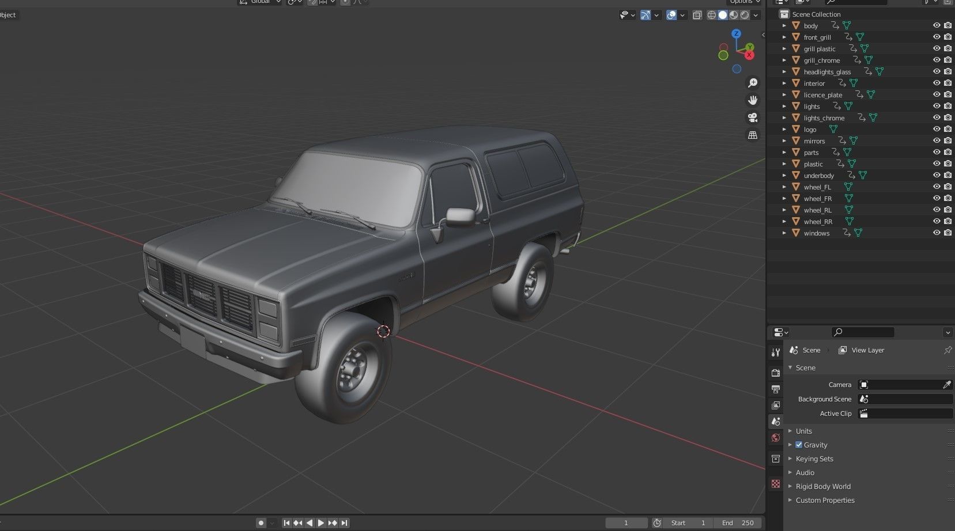Hide the body object in viewport

[x=937, y=25]
